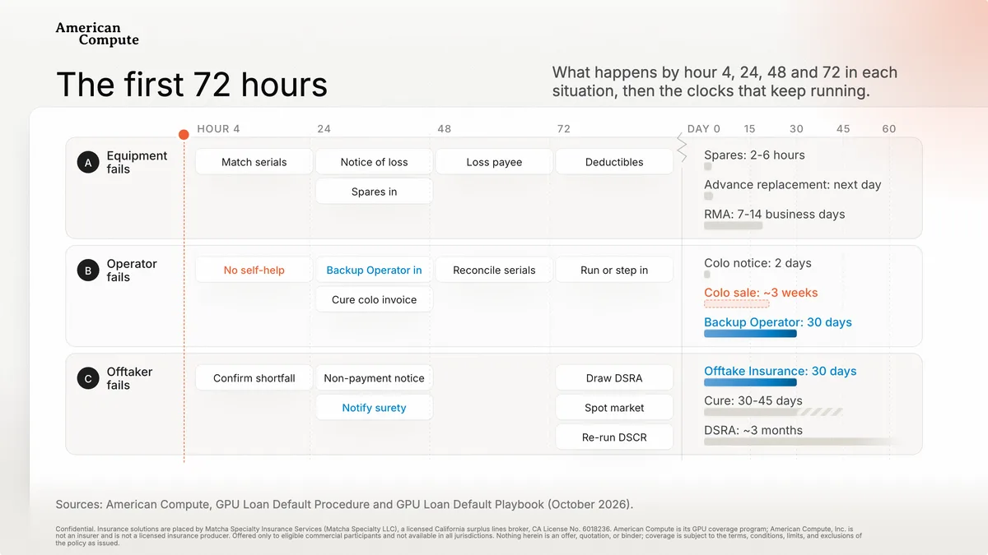988x555 pixels.
Task: Select the Confirm shortfall step
Action: 254,378
